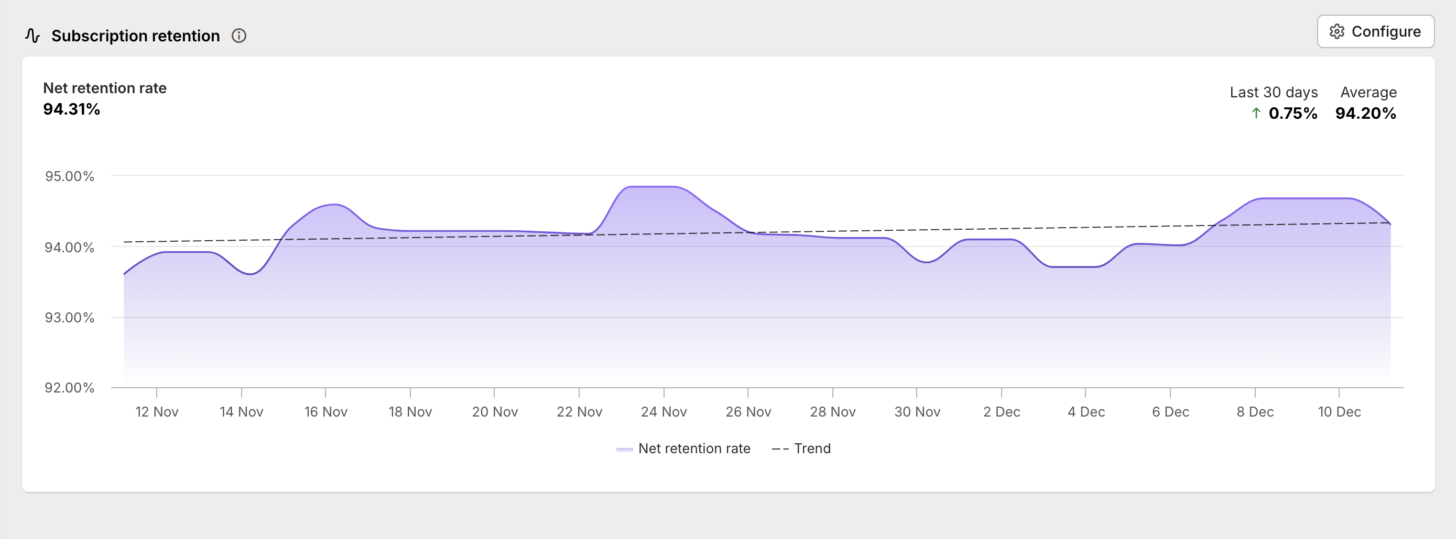Image resolution: width=1456 pixels, height=539 pixels.
Task: Click the 12 Nov axis label
Action: tap(158, 412)
